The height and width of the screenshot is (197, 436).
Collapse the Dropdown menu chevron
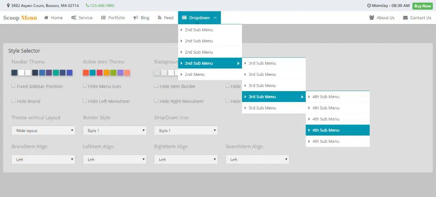pos(215,18)
